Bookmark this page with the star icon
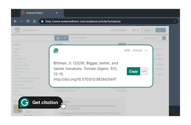 (175, 21)
